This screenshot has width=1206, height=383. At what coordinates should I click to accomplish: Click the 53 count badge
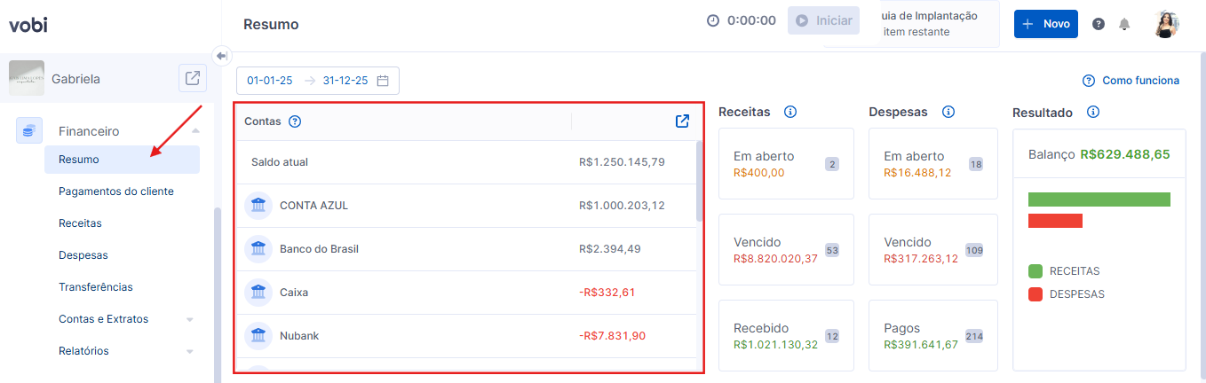click(832, 250)
